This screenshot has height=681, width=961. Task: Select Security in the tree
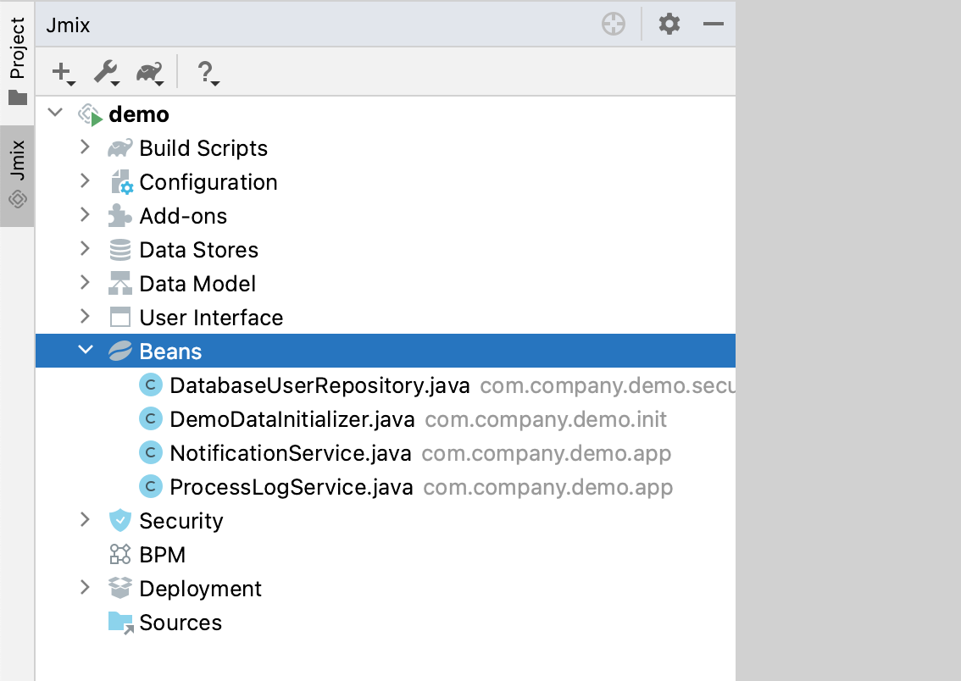181,521
